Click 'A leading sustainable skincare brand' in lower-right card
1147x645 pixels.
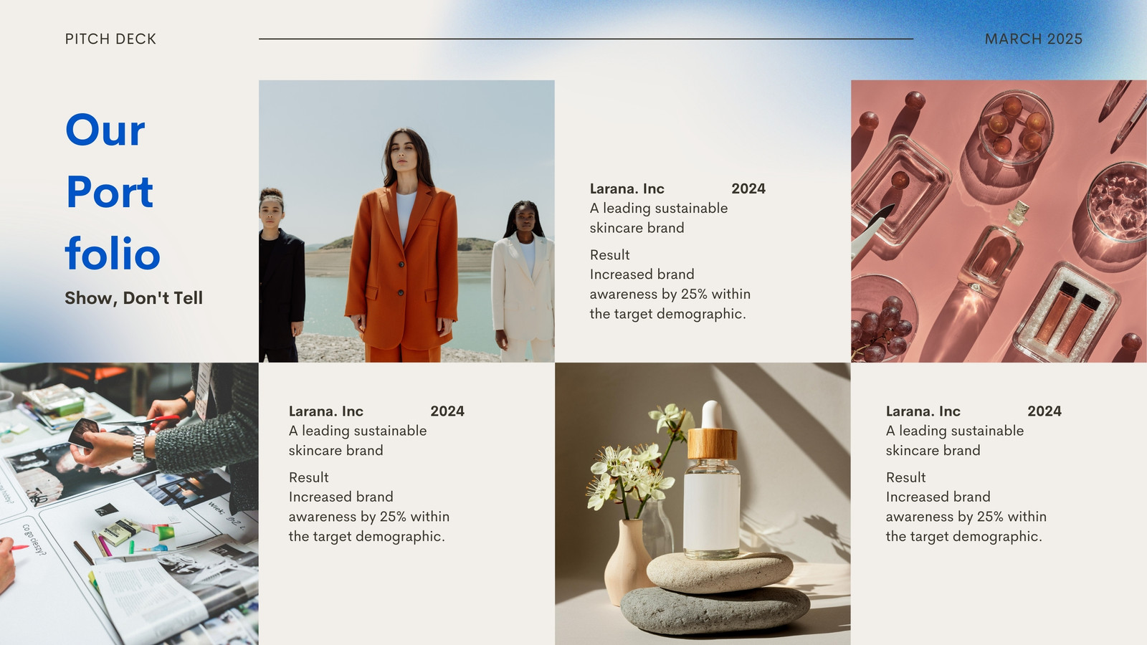tap(955, 441)
